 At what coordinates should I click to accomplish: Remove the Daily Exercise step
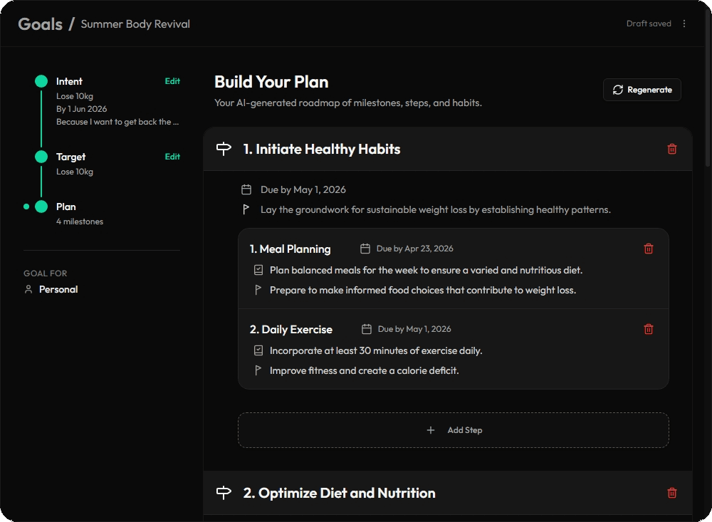[x=648, y=329]
